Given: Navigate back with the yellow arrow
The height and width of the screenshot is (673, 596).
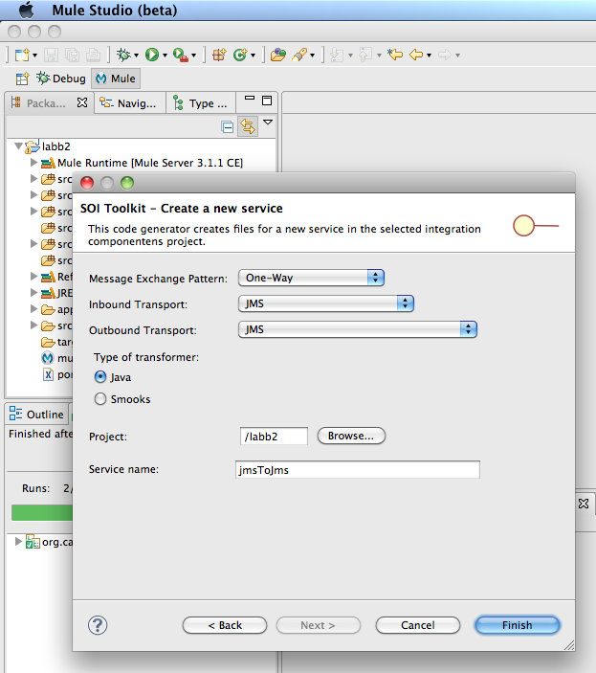Looking at the screenshot, I should [416, 55].
